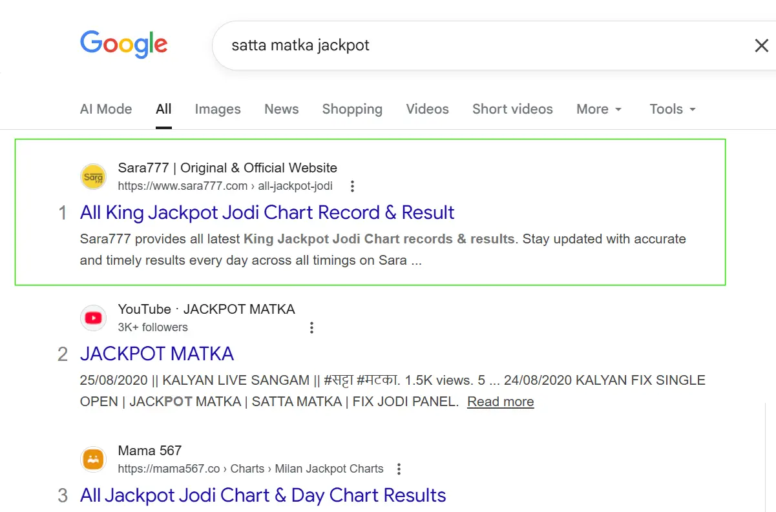Switch to the Images tab
776x512 pixels.
[x=218, y=109]
